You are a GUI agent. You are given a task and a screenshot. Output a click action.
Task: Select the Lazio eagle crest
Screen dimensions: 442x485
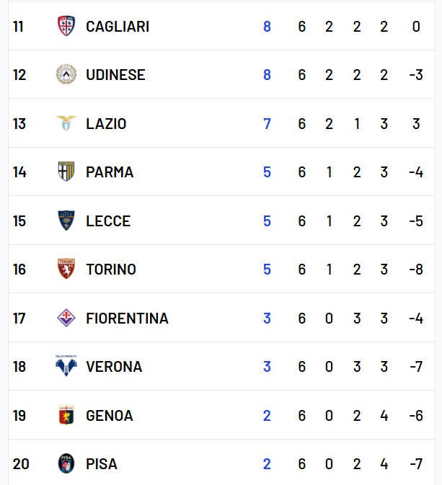coord(66,123)
